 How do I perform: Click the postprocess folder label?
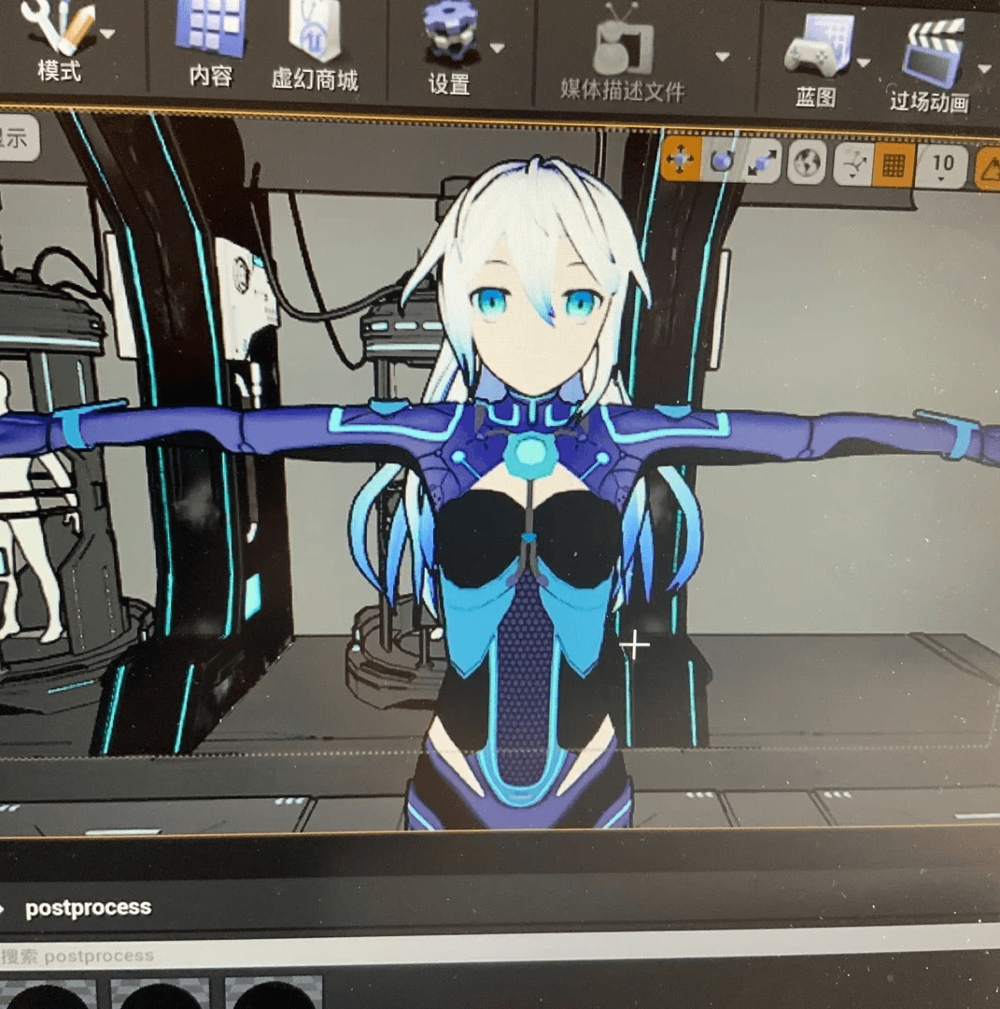pos(88,907)
